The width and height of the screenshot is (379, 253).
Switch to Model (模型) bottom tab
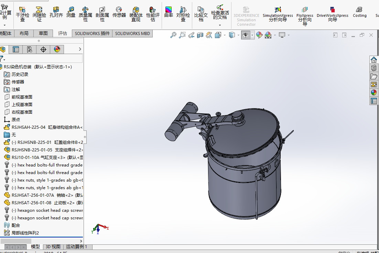tap(35, 247)
